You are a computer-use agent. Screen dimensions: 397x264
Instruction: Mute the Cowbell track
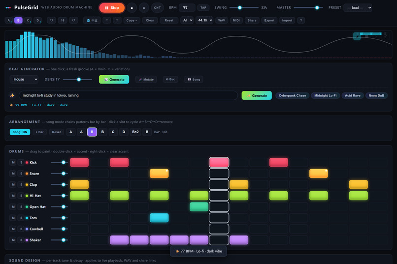[x=13, y=229]
